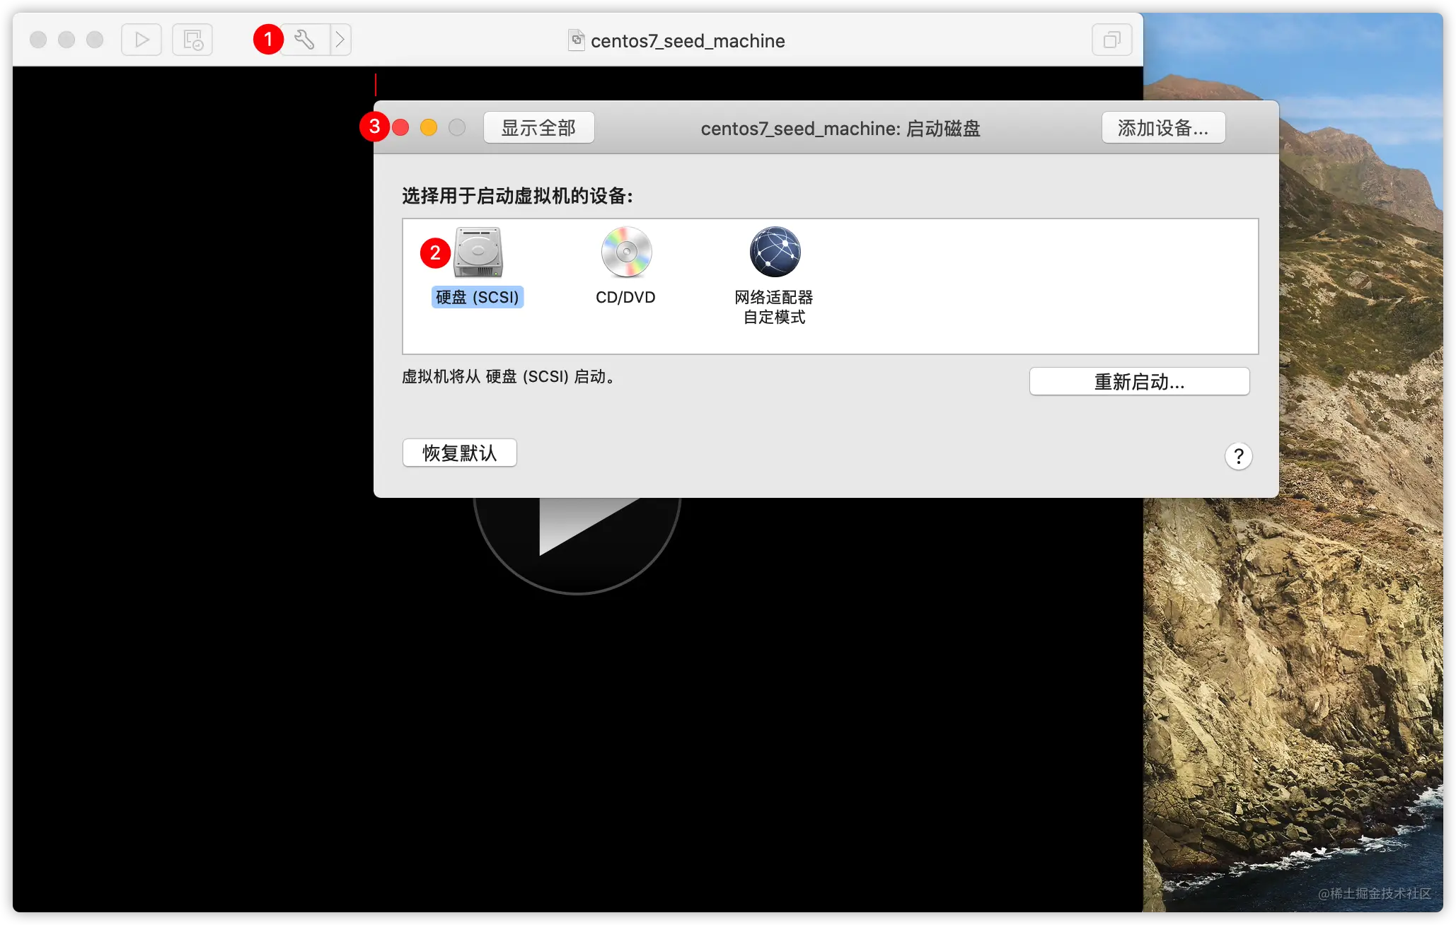Image resolution: width=1456 pixels, height=925 pixels.
Task: Click the 硬盘 (SCSI) highlighted label
Action: 478,297
